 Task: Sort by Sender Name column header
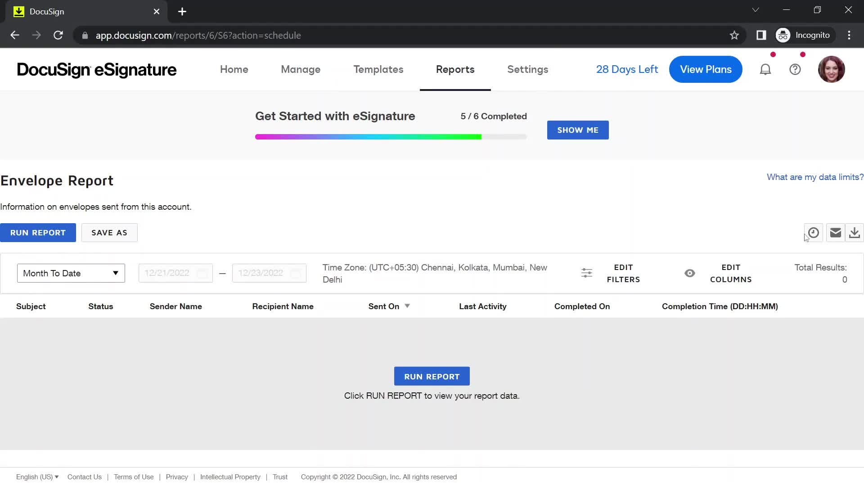176,306
